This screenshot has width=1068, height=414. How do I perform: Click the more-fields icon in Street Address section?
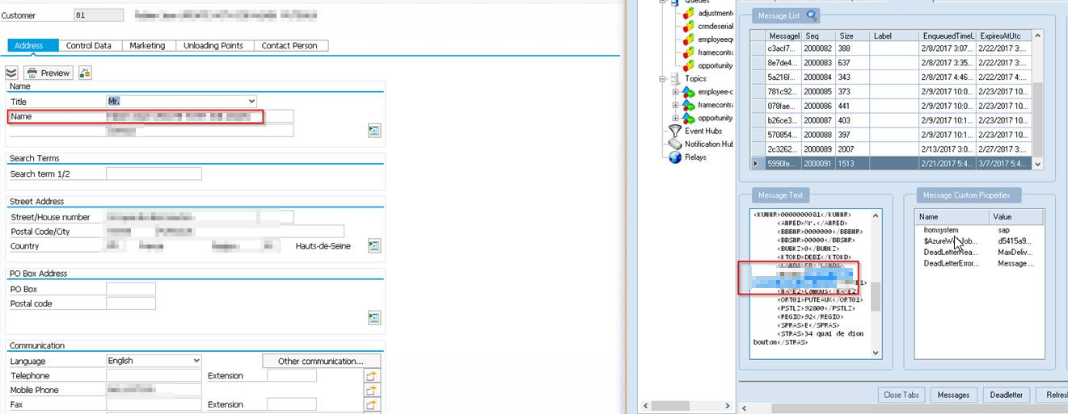[374, 245]
